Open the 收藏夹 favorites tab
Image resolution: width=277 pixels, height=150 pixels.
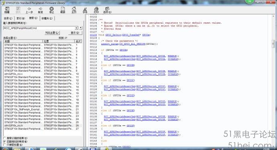[x=47, y=18]
